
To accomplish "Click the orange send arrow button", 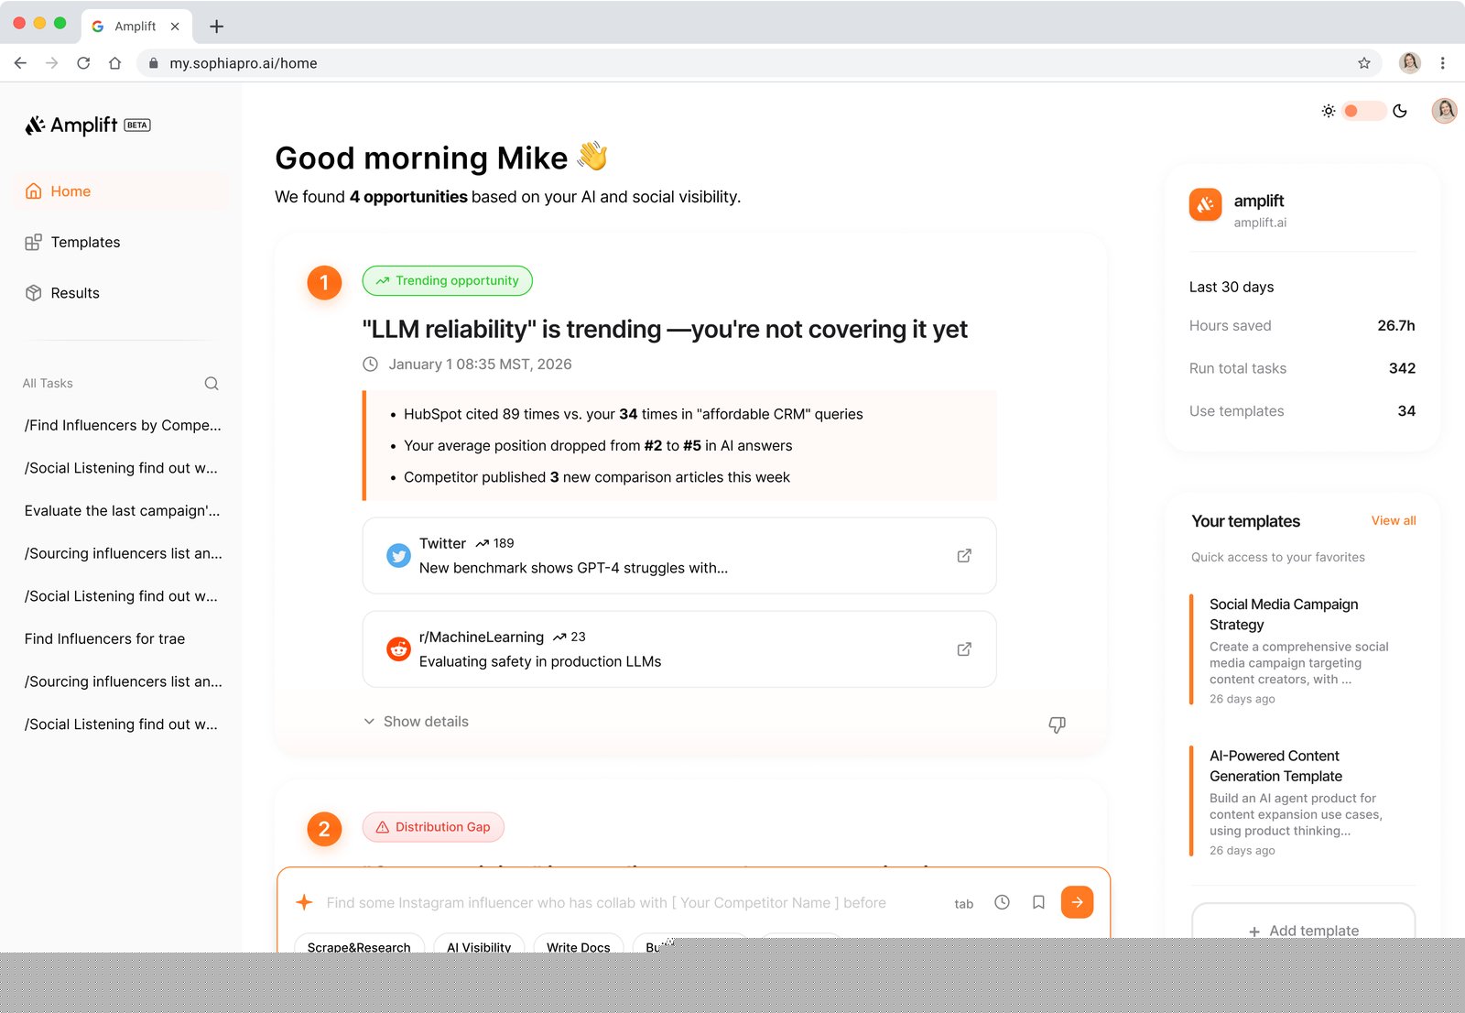I will (x=1077, y=902).
